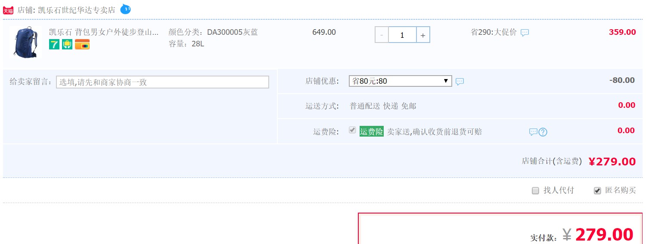
Task: Click the -80.00 discount amount
Action: (622, 80)
